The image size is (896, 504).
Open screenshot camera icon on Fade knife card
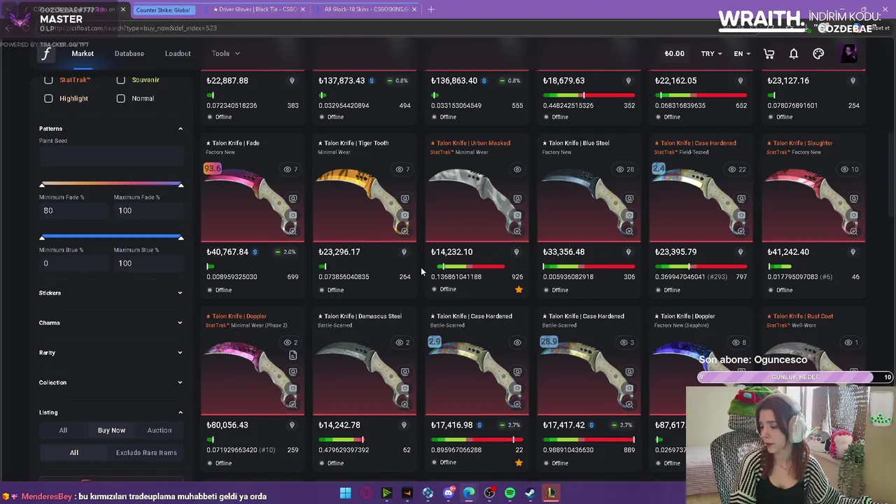tap(293, 215)
